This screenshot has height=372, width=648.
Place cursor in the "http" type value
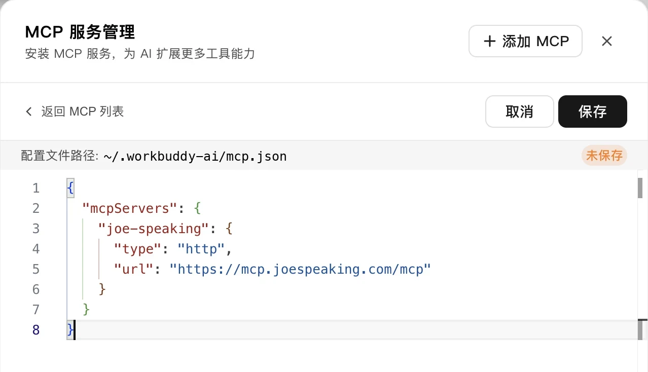click(x=201, y=249)
